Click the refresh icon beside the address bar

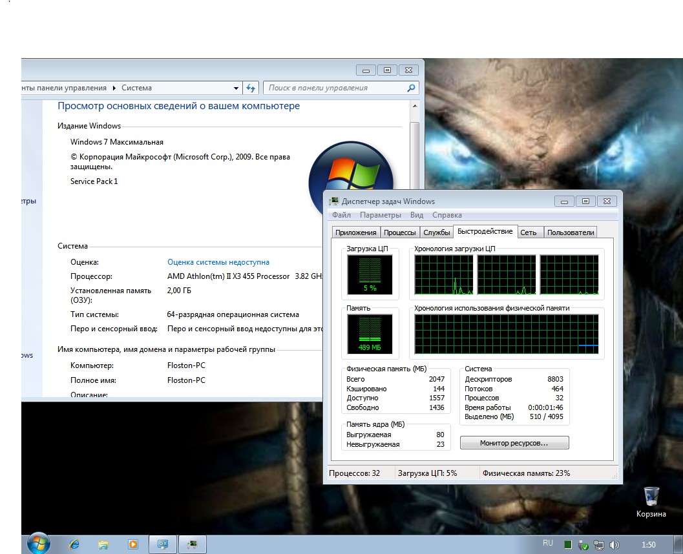251,88
